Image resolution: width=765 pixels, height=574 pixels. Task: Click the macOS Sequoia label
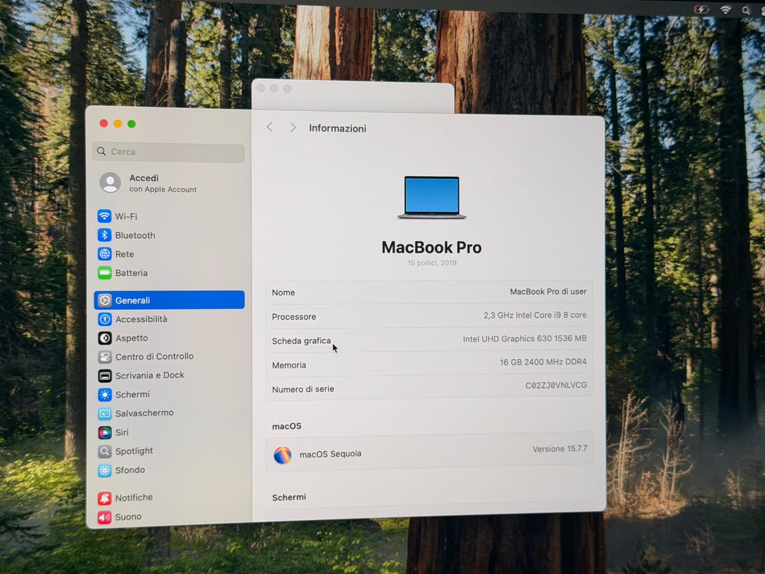click(330, 454)
